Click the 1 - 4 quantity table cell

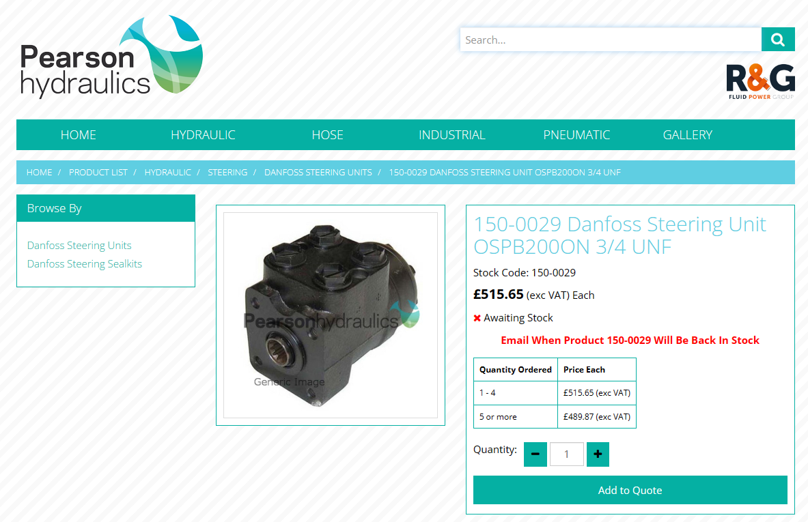(515, 393)
